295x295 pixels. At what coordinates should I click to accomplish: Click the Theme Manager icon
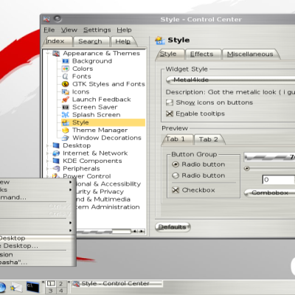(x=66, y=130)
